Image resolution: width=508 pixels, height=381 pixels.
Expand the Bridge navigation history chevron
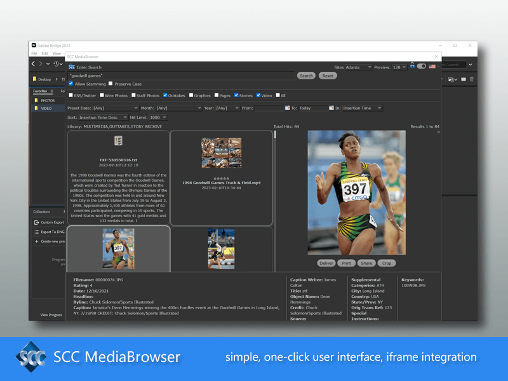48,64
